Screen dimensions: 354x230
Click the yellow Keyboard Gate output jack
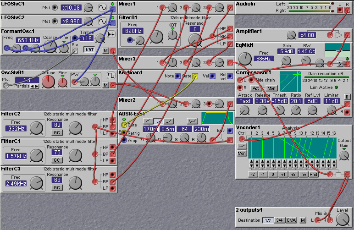195,76
